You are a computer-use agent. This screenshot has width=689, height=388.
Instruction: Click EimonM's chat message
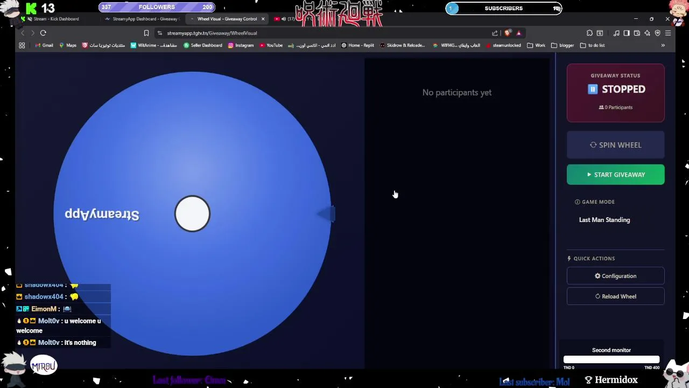(44, 309)
